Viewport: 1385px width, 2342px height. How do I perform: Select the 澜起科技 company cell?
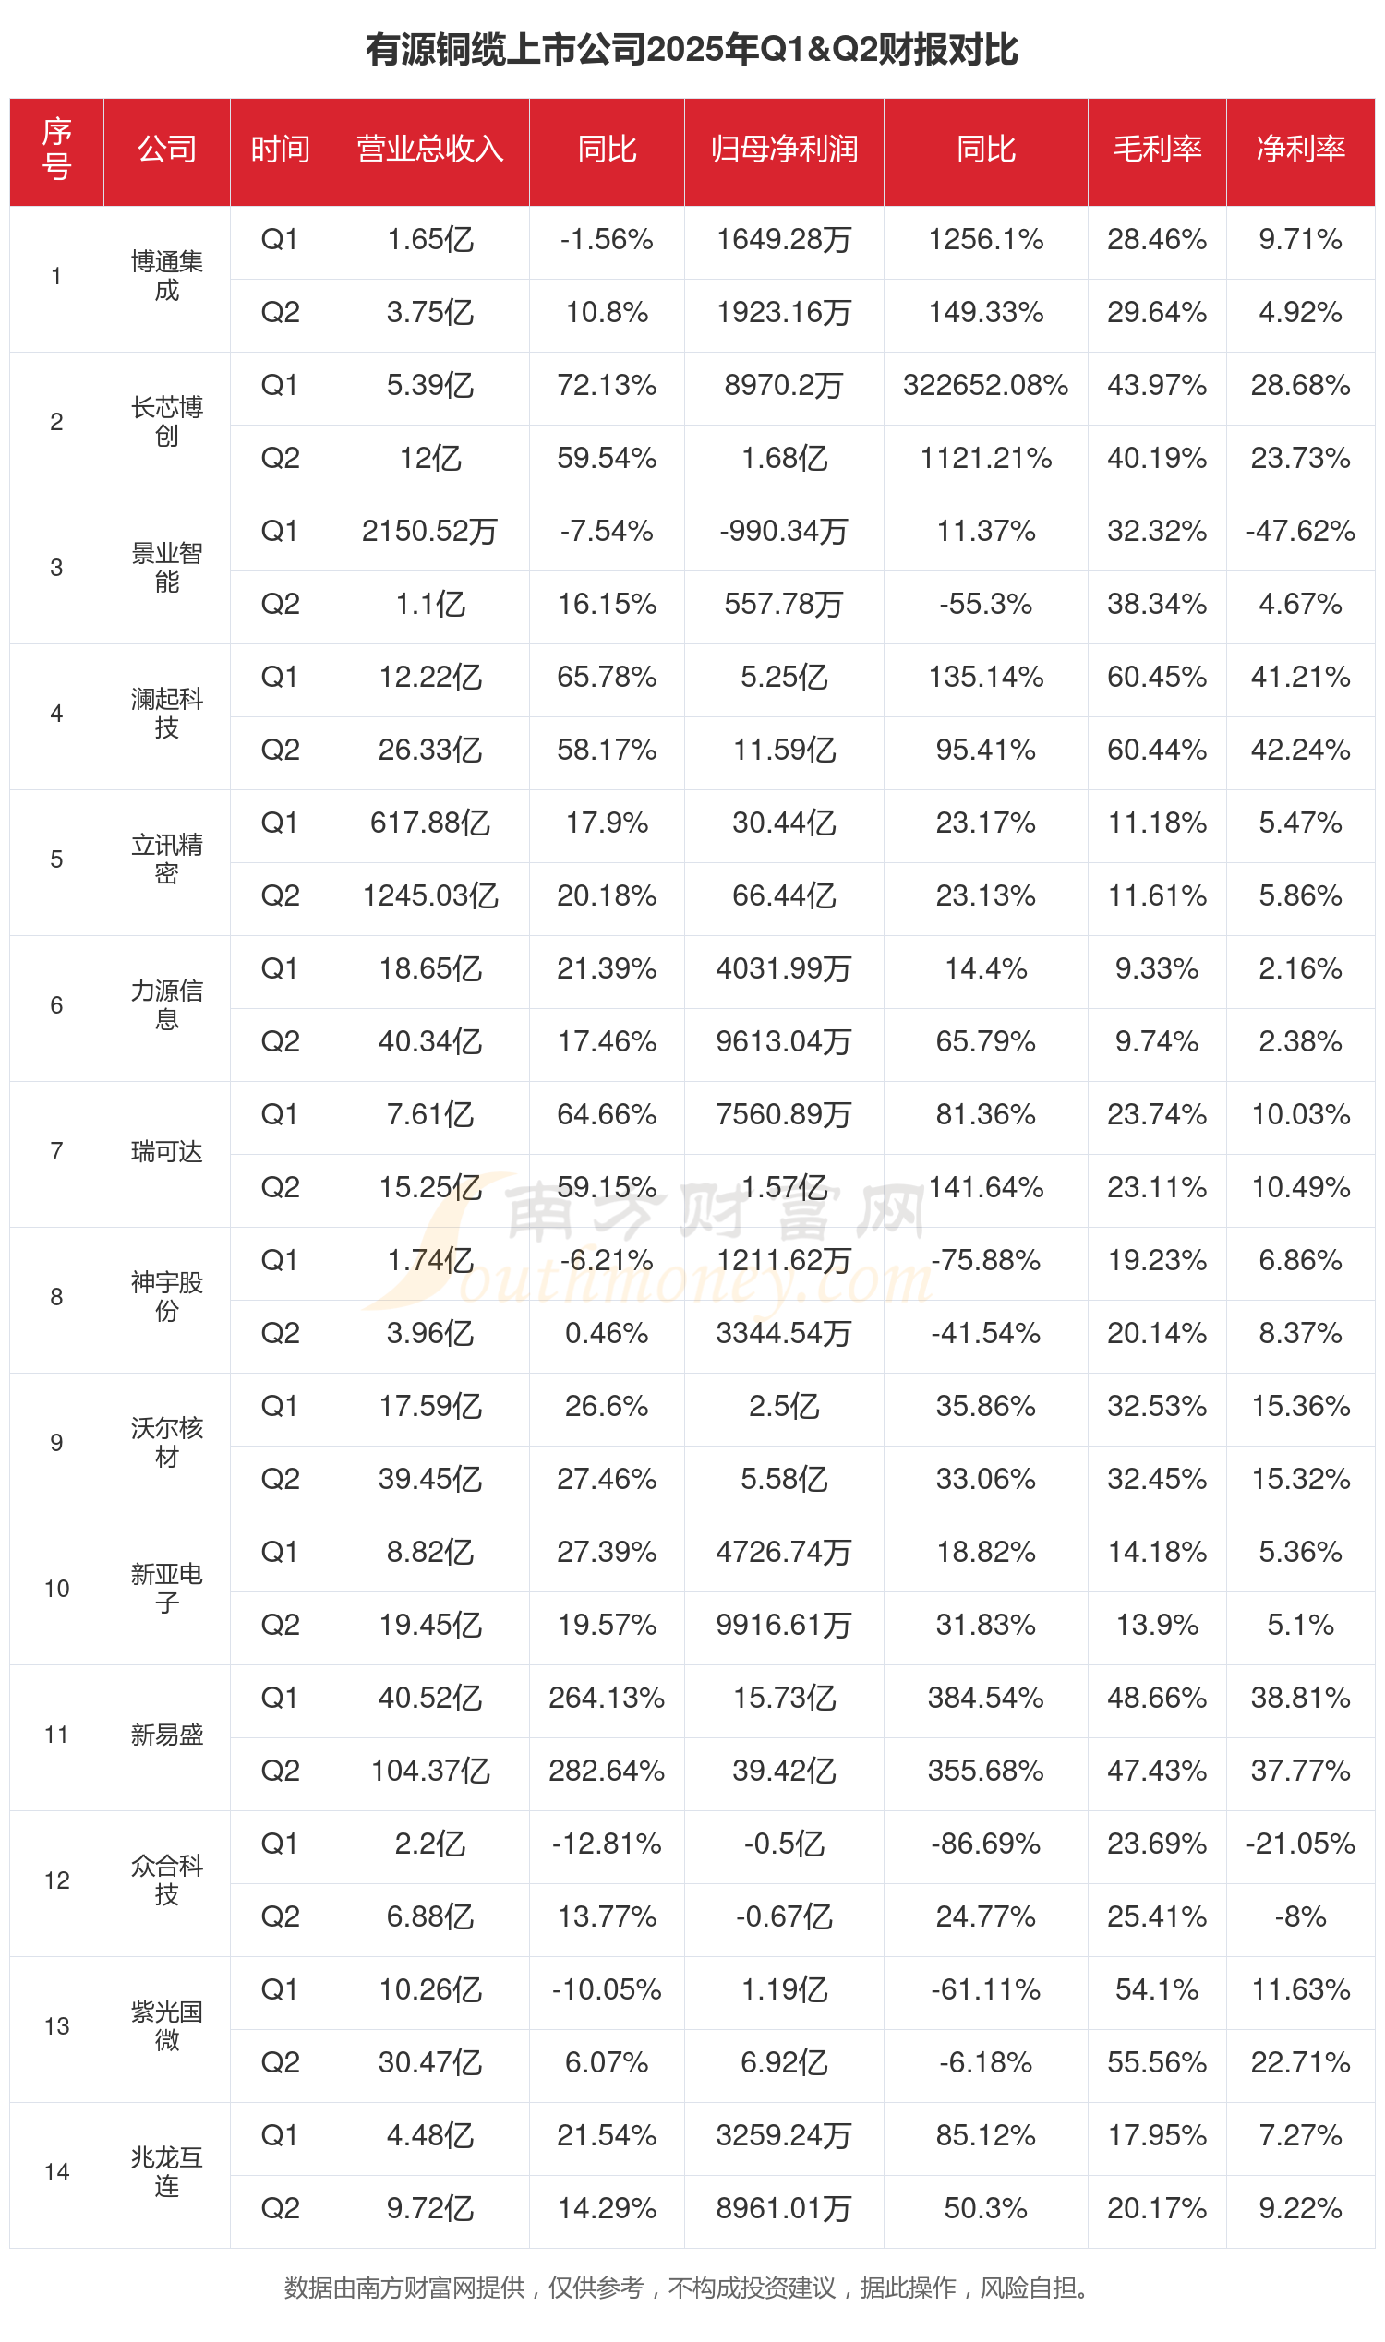tap(166, 714)
